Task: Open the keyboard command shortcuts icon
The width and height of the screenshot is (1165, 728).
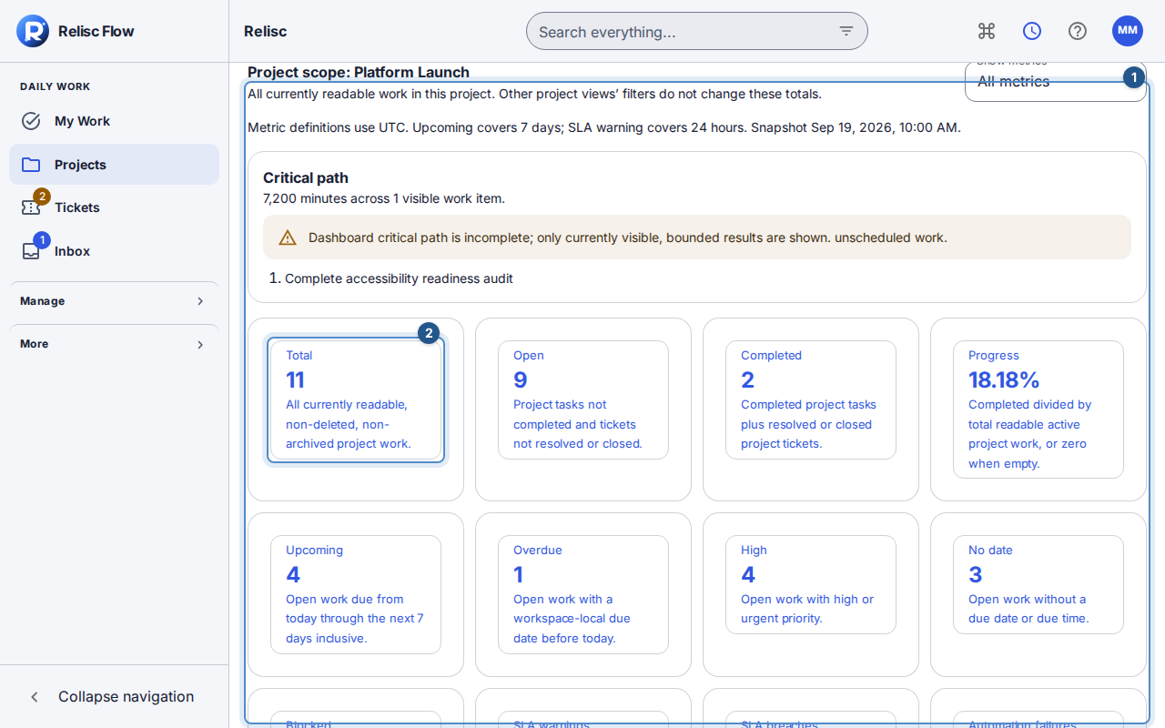Action: click(987, 31)
